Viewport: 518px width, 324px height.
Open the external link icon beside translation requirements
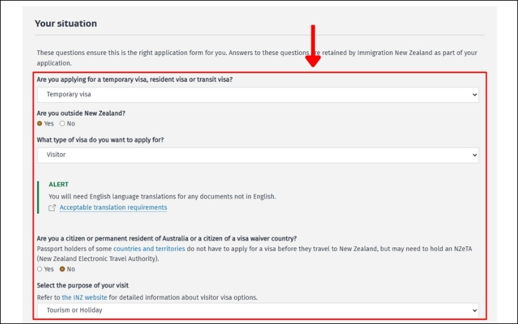coord(52,208)
